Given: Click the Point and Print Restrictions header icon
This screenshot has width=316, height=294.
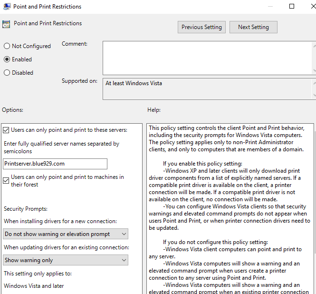Looking at the screenshot, I should click(x=6, y=24).
